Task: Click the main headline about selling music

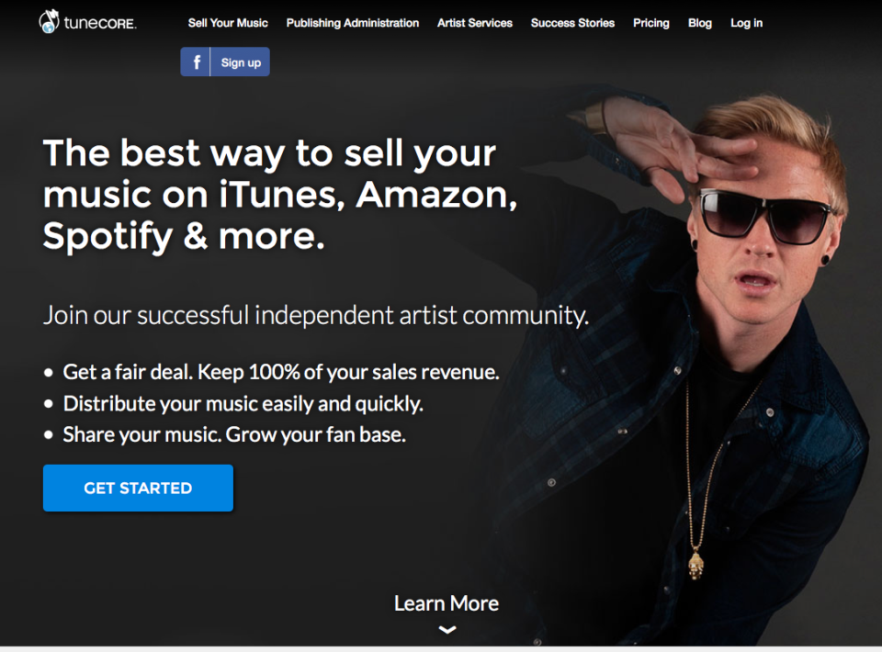Action: tap(280, 194)
